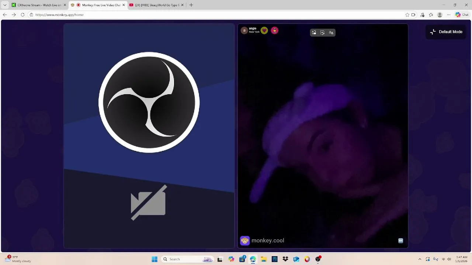Close the CXtheone Stream tab
Screen dimensions: 472x265
pos(65,5)
